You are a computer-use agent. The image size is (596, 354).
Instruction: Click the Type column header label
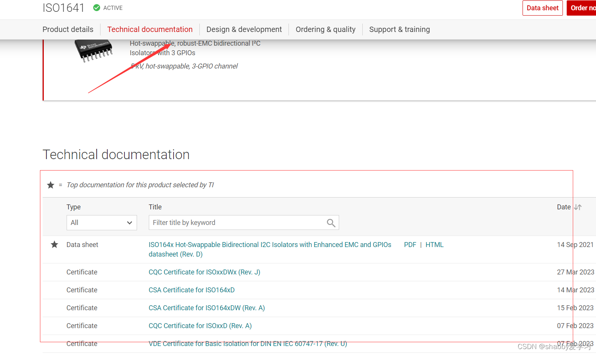pyautogui.click(x=73, y=207)
